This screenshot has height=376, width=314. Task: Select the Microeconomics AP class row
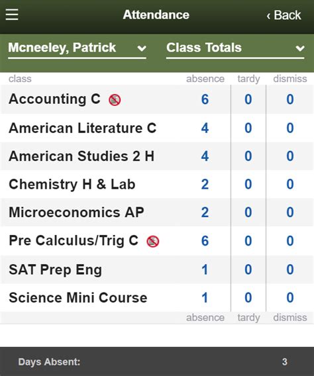[x=157, y=212]
